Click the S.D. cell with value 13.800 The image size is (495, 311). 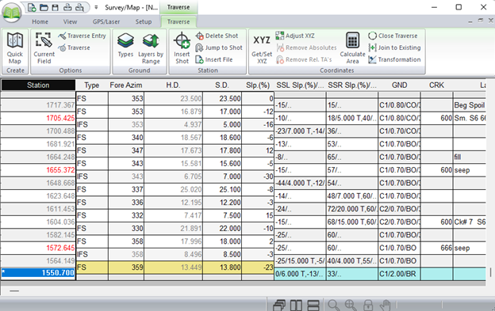tap(222, 267)
